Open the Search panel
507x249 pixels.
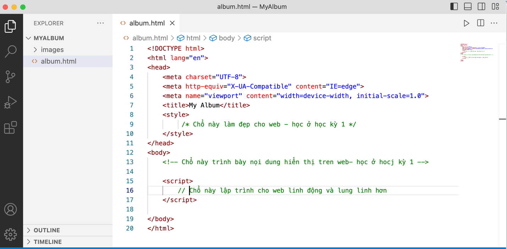(x=11, y=51)
